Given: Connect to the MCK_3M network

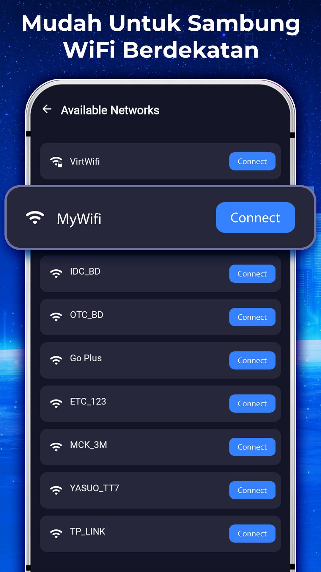Looking at the screenshot, I should pos(252,447).
